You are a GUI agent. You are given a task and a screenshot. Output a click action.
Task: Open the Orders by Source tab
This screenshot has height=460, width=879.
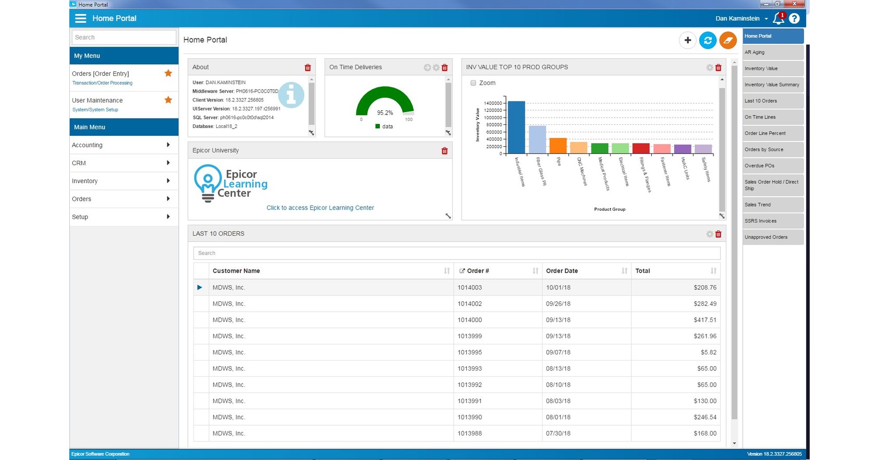click(773, 149)
